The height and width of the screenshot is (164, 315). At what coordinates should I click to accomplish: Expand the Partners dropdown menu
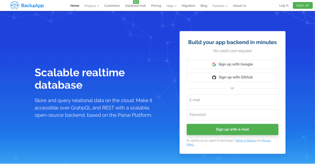tap(220, 6)
